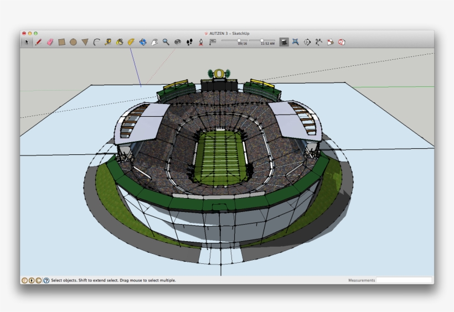Click the yellow O logo atop the stadium
The width and height of the screenshot is (454, 312).
[219, 74]
